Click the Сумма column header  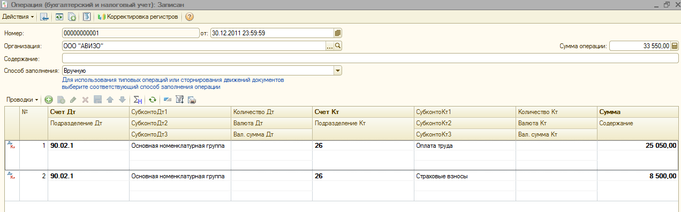coord(637,112)
